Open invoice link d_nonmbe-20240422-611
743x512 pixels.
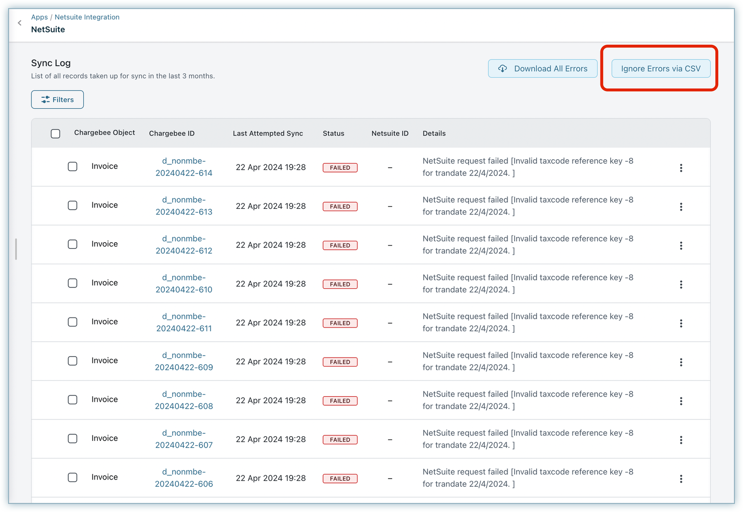[x=184, y=322]
